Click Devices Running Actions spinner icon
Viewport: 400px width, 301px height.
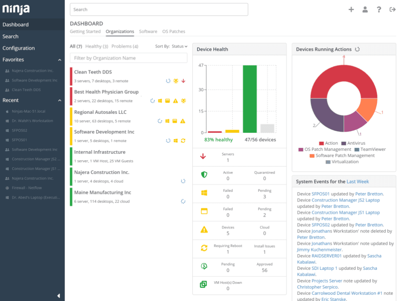click(357, 49)
